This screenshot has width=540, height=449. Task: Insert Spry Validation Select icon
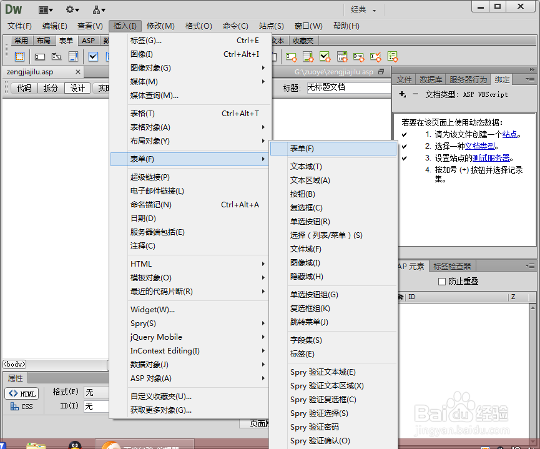click(x=342, y=57)
